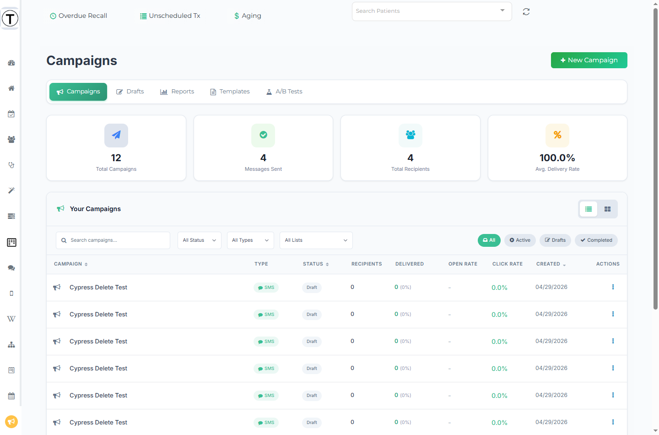Image resolution: width=659 pixels, height=435 pixels.
Task: Switch to grid view of campaigns
Action: click(607, 209)
